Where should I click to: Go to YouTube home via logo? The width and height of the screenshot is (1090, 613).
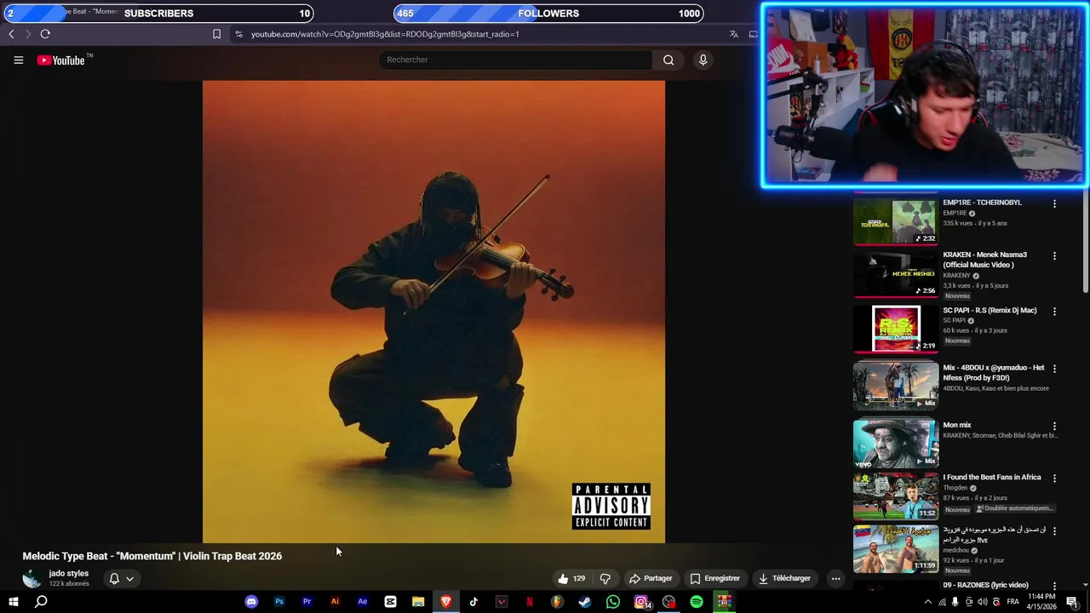pos(61,60)
